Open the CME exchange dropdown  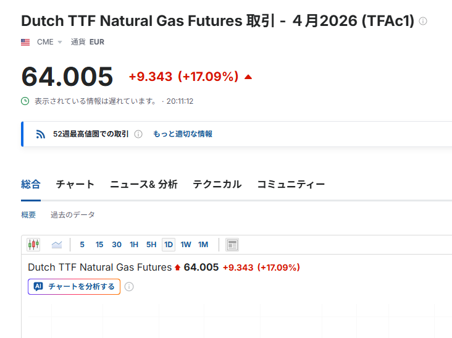(x=49, y=42)
